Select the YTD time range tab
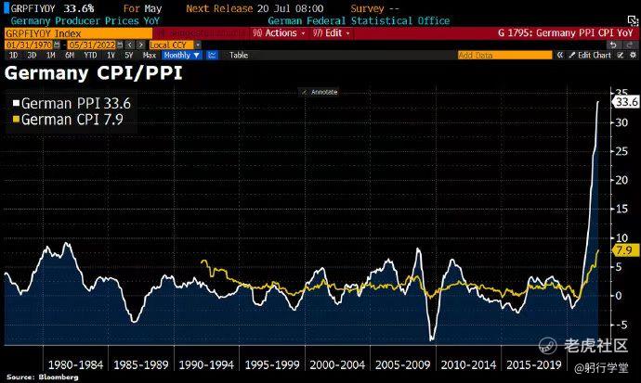The height and width of the screenshot is (383, 641). pos(90,55)
